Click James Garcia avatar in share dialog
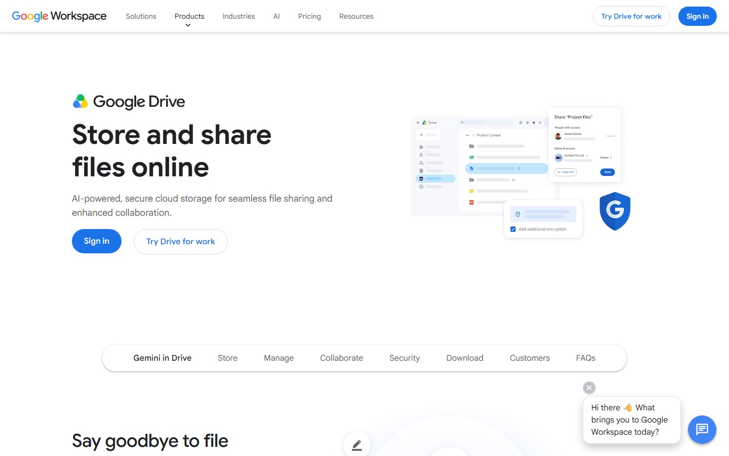Screen dimensions: 729x456 558,136
